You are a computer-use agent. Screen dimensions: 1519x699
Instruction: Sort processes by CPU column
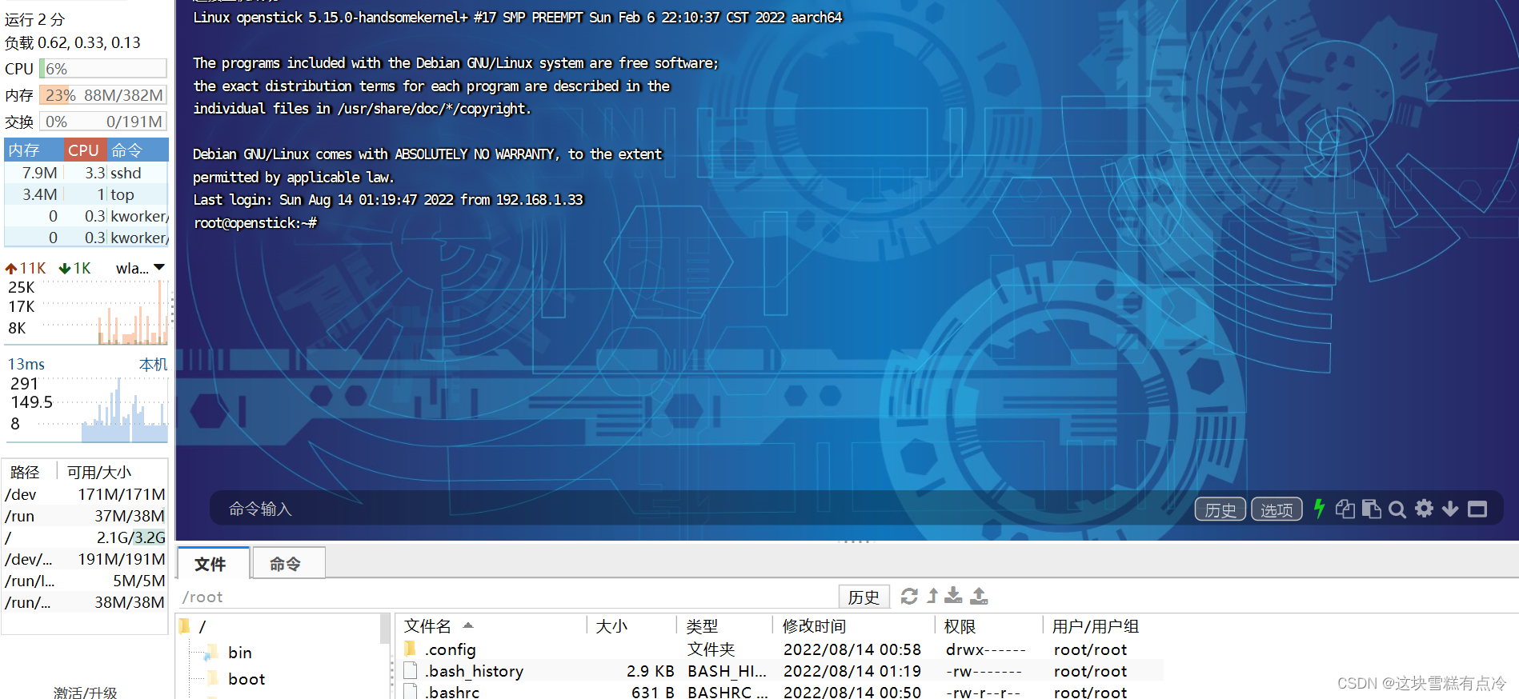click(x=84, y=150)
